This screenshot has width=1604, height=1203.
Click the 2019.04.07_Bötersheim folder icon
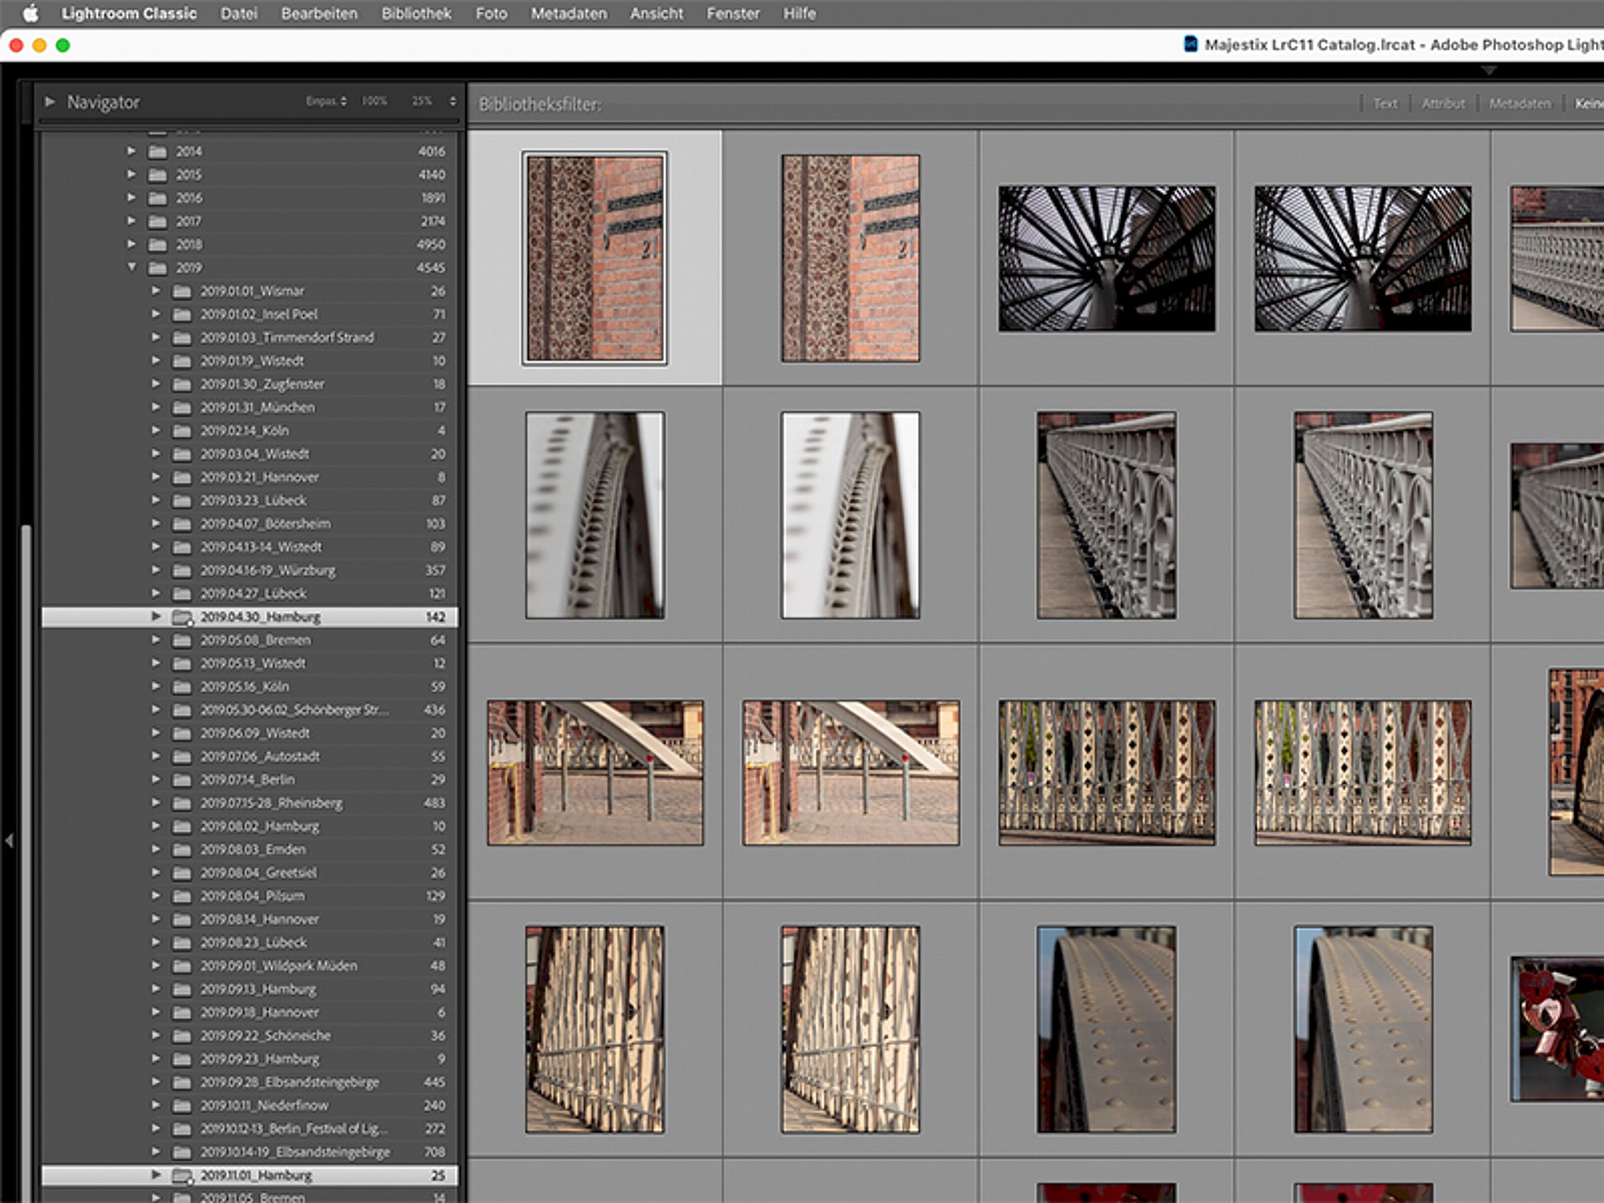click(182, 524)
